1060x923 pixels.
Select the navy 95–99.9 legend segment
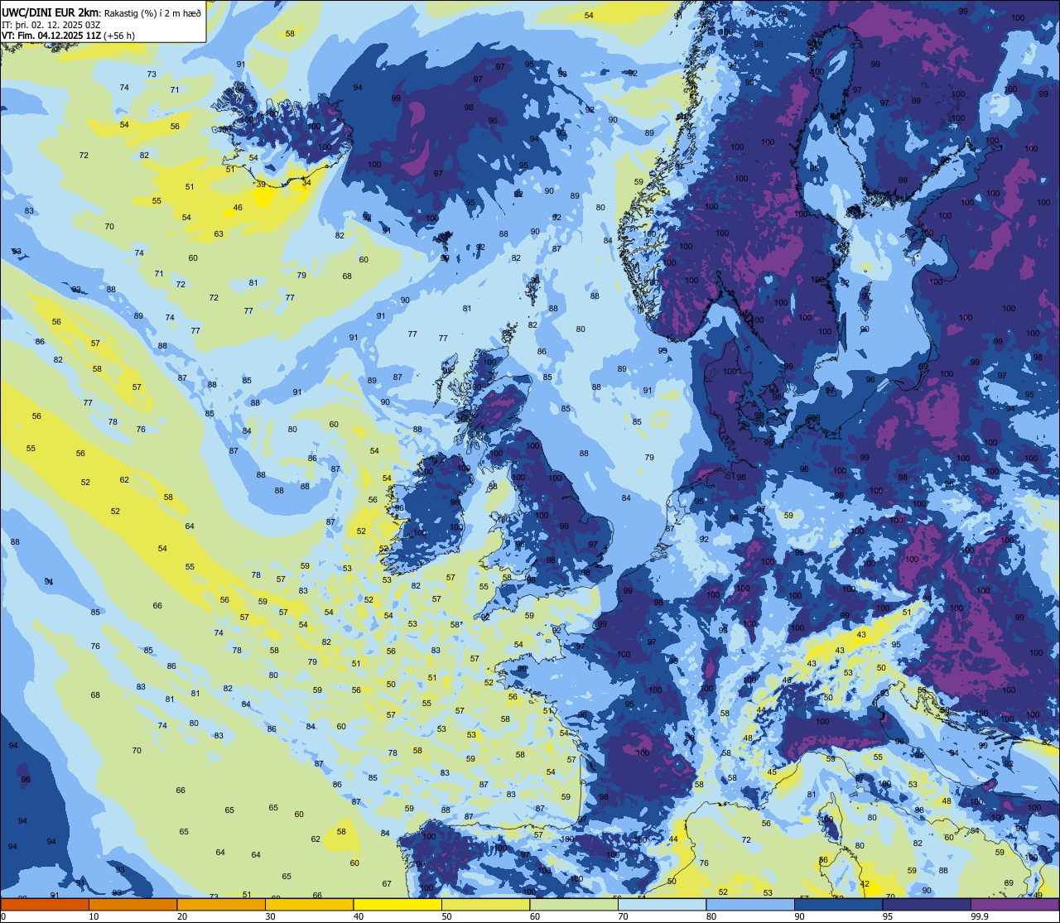pyautogui.click(x=927, y=904)
